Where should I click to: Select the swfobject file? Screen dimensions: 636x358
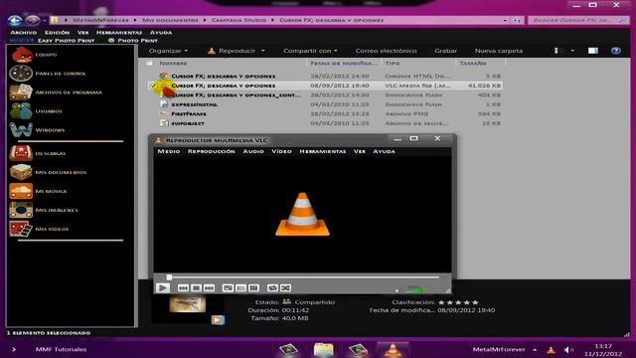point(188,123)
